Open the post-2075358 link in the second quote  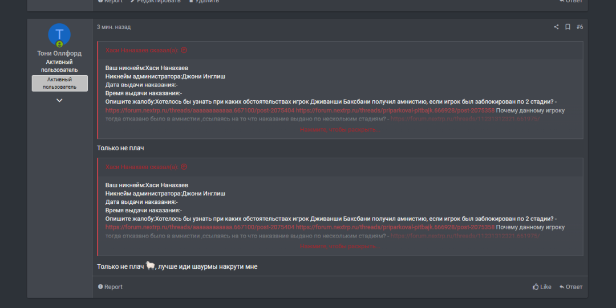coord(395,227)
